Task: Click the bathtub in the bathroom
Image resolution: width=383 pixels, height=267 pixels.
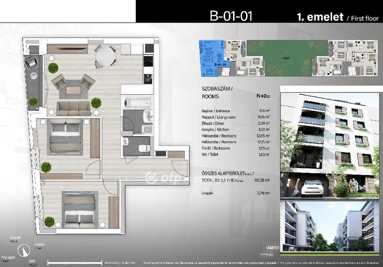Action: pyautogui.click(x=138, y=103)
